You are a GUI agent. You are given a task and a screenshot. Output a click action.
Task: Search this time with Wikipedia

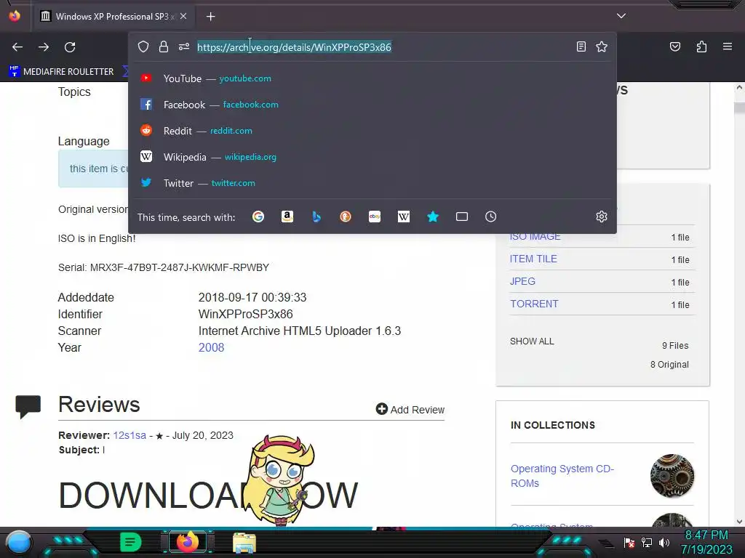[403, 217]
